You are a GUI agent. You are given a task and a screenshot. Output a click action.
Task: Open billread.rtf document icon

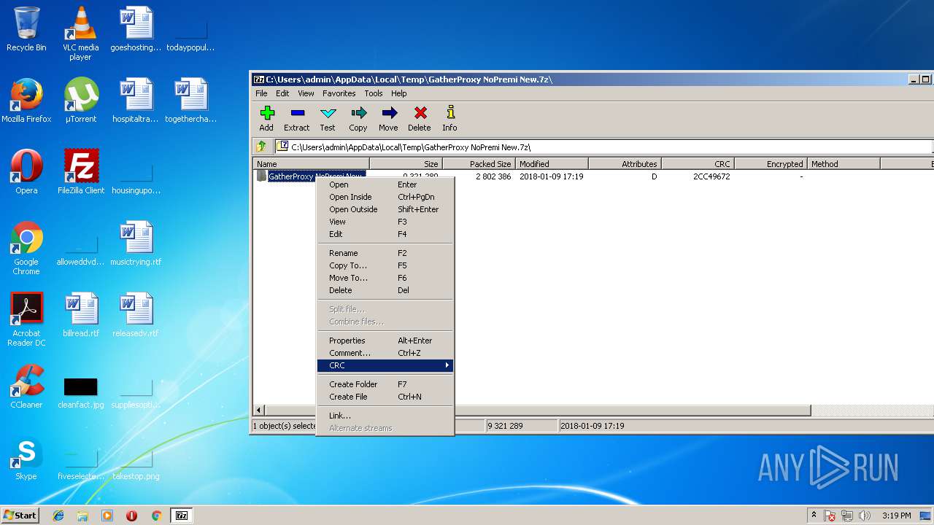coord(80,315)
